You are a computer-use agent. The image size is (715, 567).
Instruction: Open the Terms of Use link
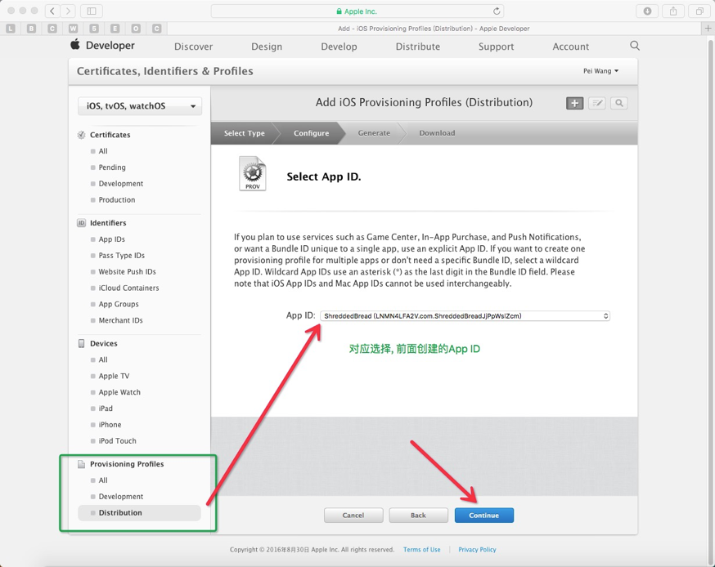(x=422, y=550)
